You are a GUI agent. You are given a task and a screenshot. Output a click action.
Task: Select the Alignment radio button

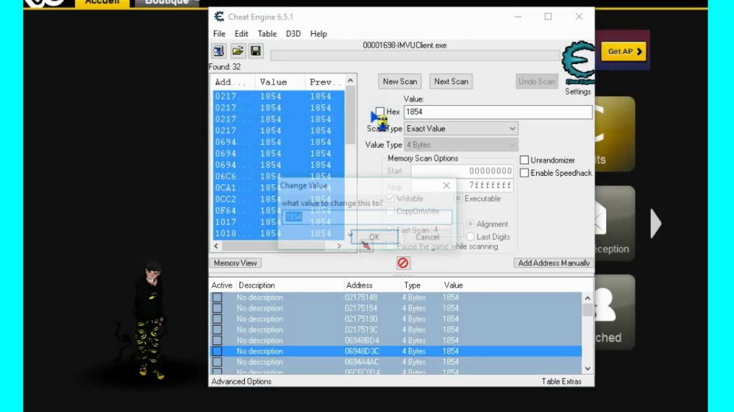pyautogui.click(x=470, y=224)
